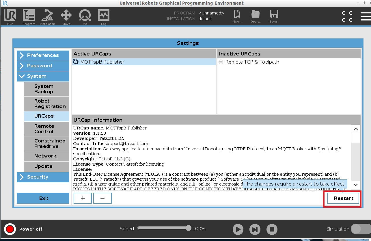This screenshot has width=371, height=241.
Task: Create a new program with New icon
Action: 237,16
